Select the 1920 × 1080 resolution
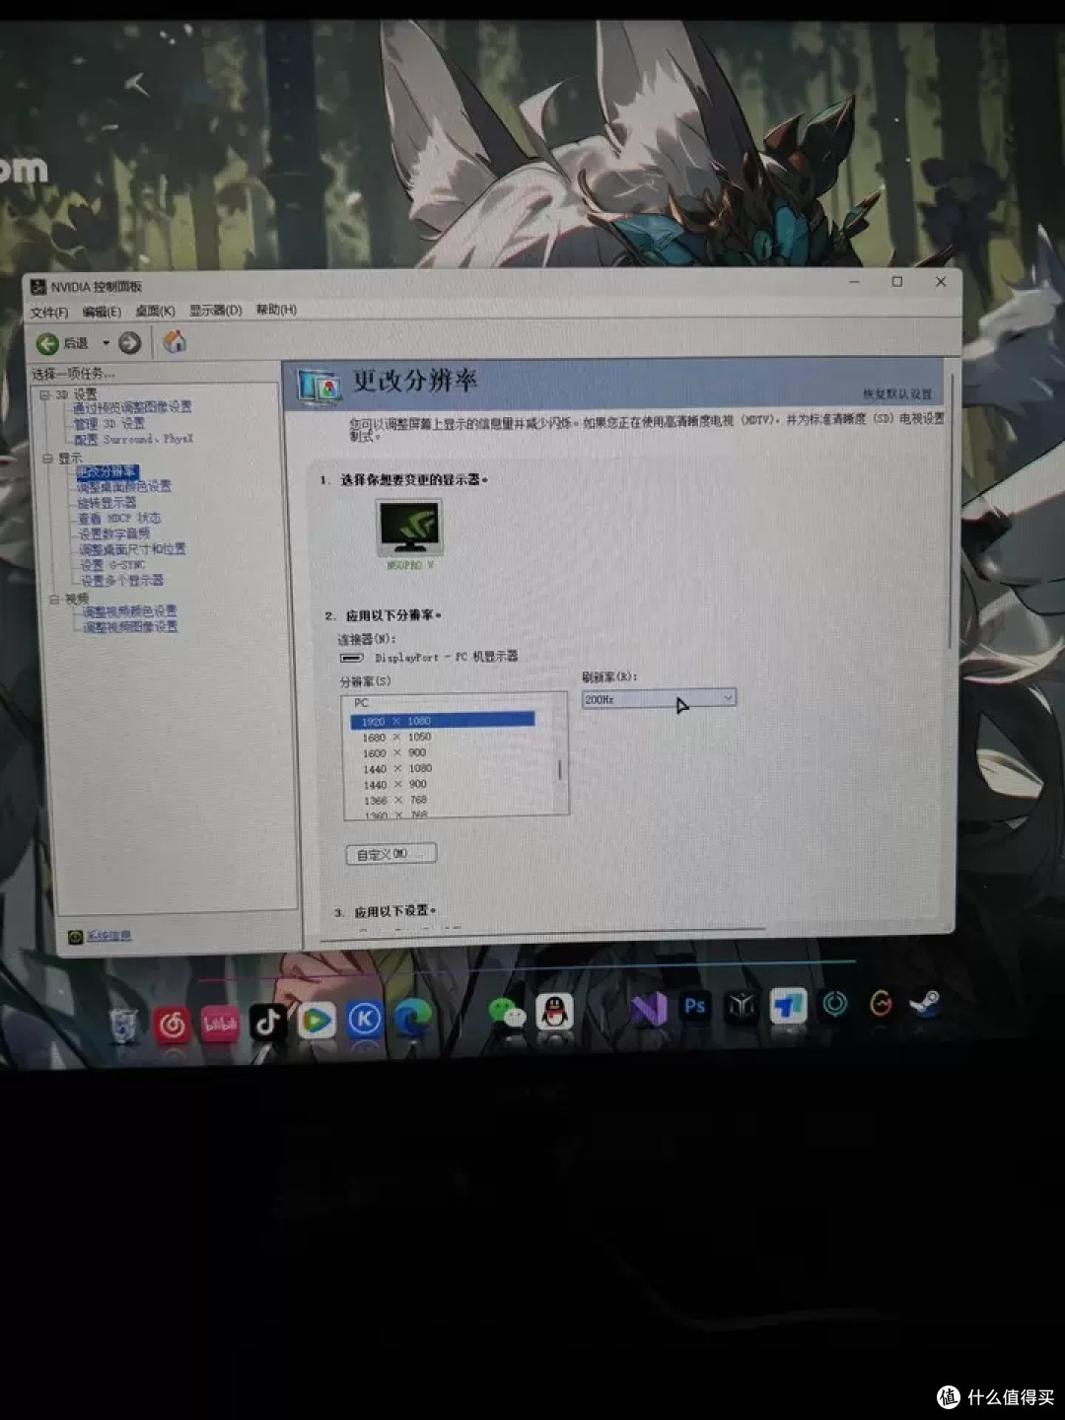Viewport: 1065px width, 1420px height. coord(443,721)
